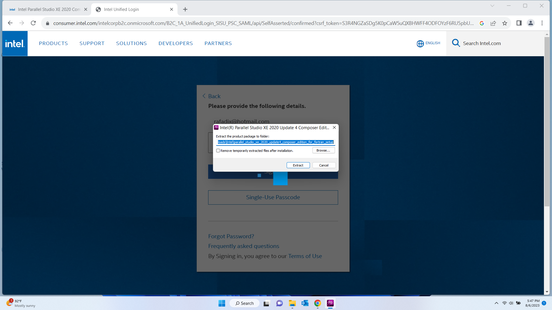Viewport: 552px width, 310px height.
Task: Bookmark this page with star icon
Action: tap(505, 23)
